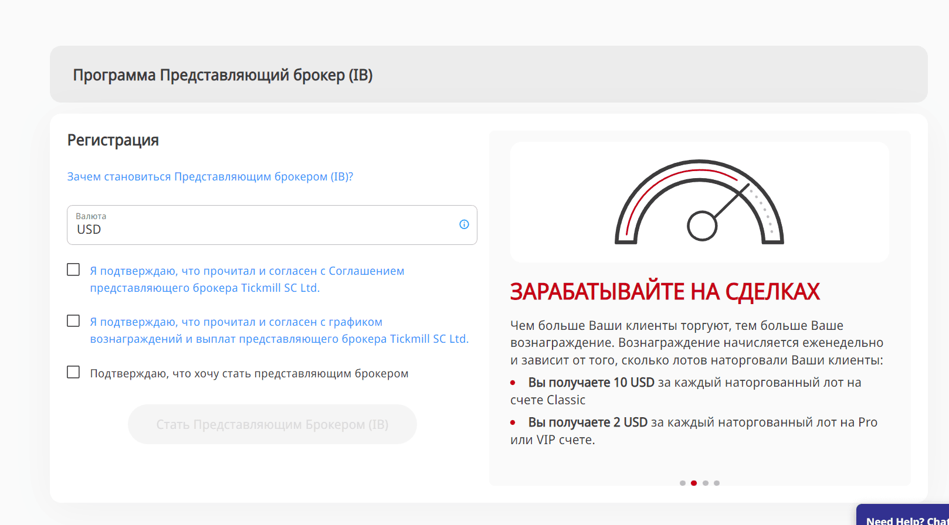This screenshot has width=949, height=525.
Task: Click label text 'Подтверждаю, что хочу стать представляющим брокером'
Action: click(x=249, y=373)
